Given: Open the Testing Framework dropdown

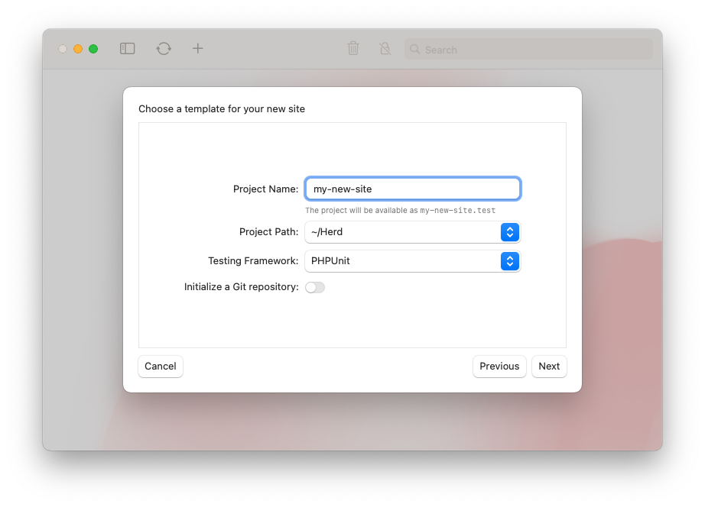Looking at the screenshot, I should pos(413,261).
